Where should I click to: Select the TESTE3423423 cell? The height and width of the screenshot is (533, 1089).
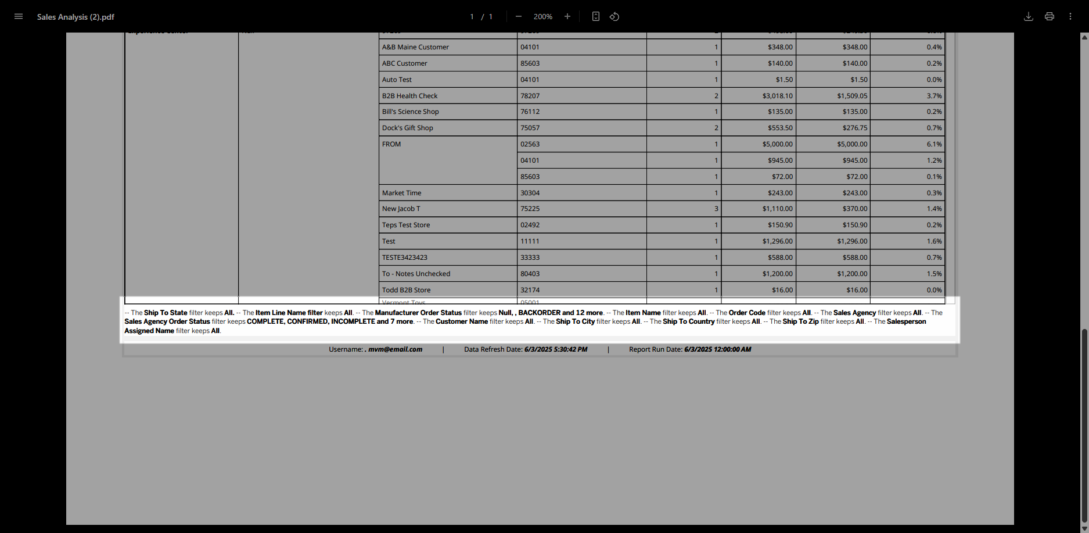pos(448,257)
